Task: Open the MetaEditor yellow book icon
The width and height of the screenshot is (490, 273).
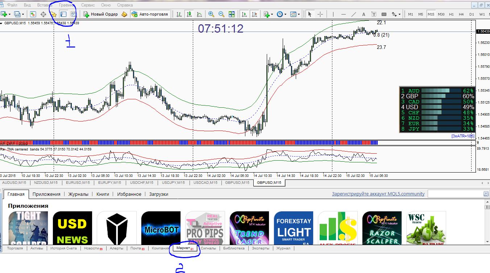Action: [124, 14]
